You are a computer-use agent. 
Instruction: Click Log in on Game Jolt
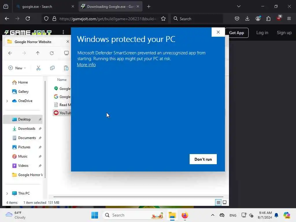[262, 33]
